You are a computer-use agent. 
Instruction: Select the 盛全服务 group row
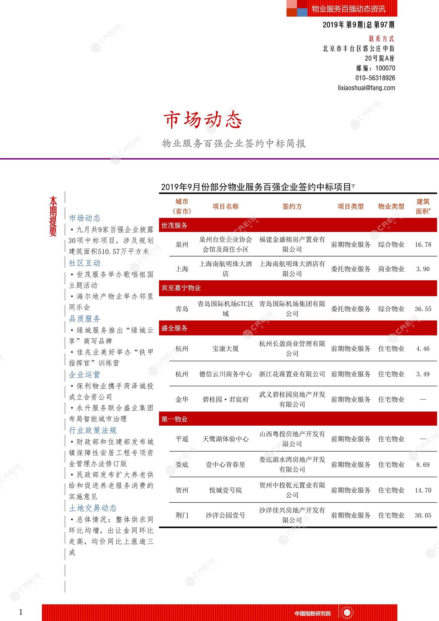[x=298, y=328]
